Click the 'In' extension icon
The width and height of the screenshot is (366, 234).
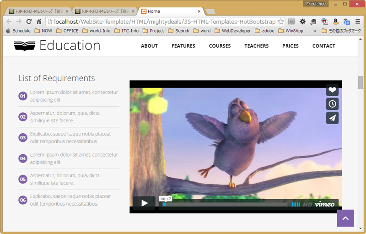(291, 22)
